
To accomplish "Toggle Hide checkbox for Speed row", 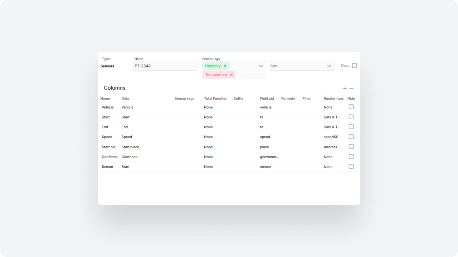I will [351, 137].
